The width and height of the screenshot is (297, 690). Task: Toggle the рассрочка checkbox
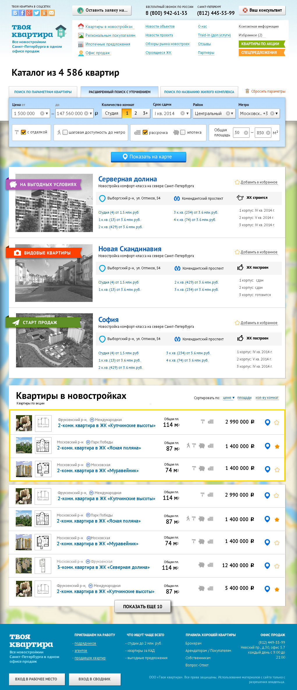(x=145, y=132)
